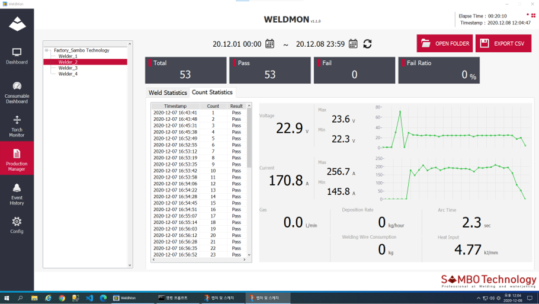Open Internet Explorer from taskbar
This screenshot has width=539, height=304.
(x=48, y=298)
